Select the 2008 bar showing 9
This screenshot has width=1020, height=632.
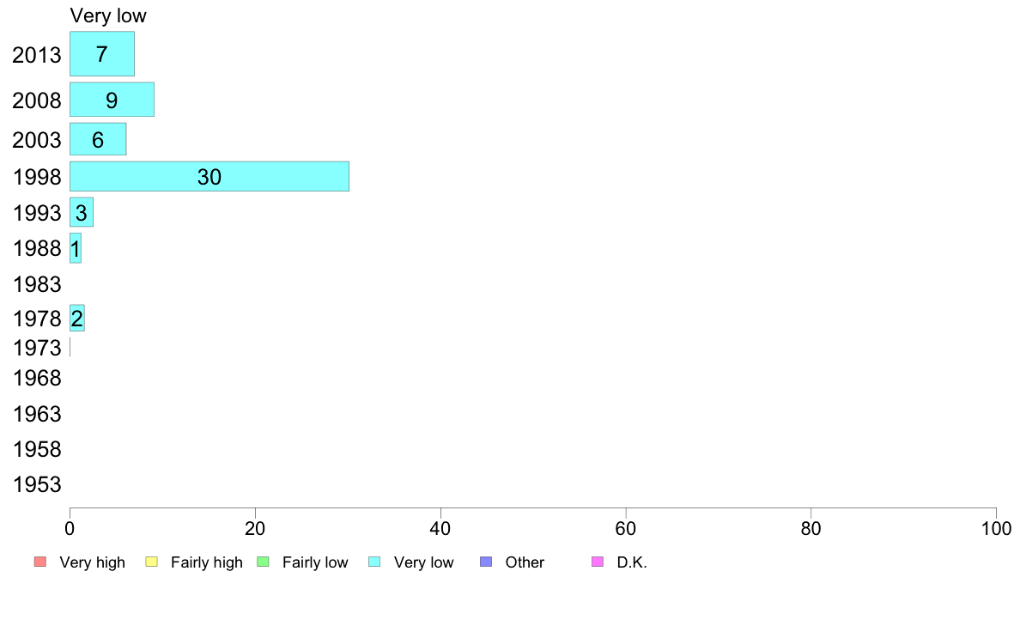point(112,100)
